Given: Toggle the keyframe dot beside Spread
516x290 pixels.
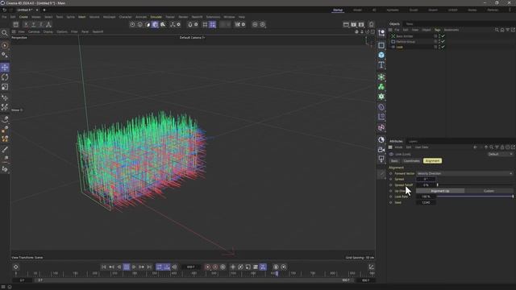Looking at the screenshot, I should click(x=390, y=179).
